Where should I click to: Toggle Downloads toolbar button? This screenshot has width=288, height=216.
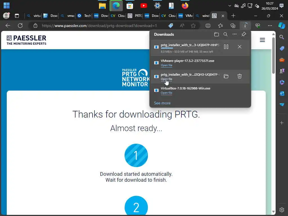pyautogui.click(x=245, y=26)
